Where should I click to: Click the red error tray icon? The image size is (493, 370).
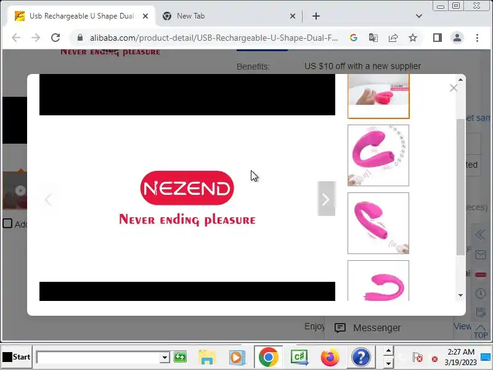435,359
